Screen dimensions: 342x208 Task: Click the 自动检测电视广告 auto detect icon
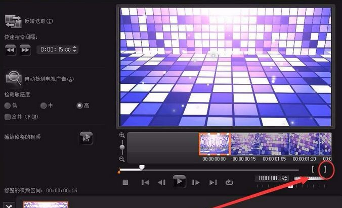pyautogui.click(x=14, y=78)
